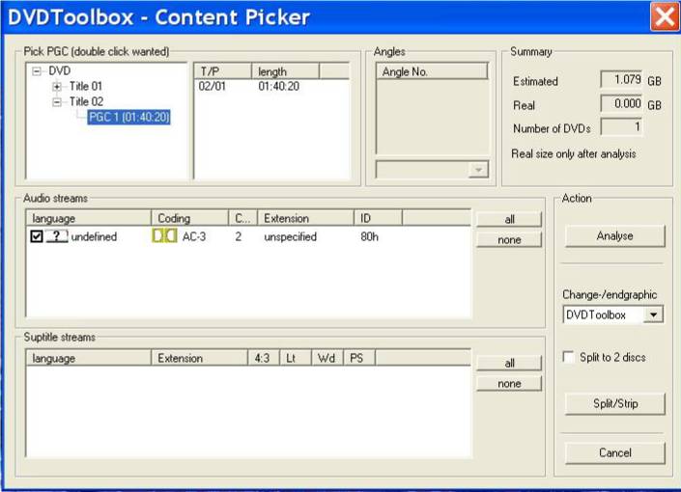The height and width of the screenshot is (492, 681).
Task: Select all subtitle streams button
Action: (x=509, y=363)
